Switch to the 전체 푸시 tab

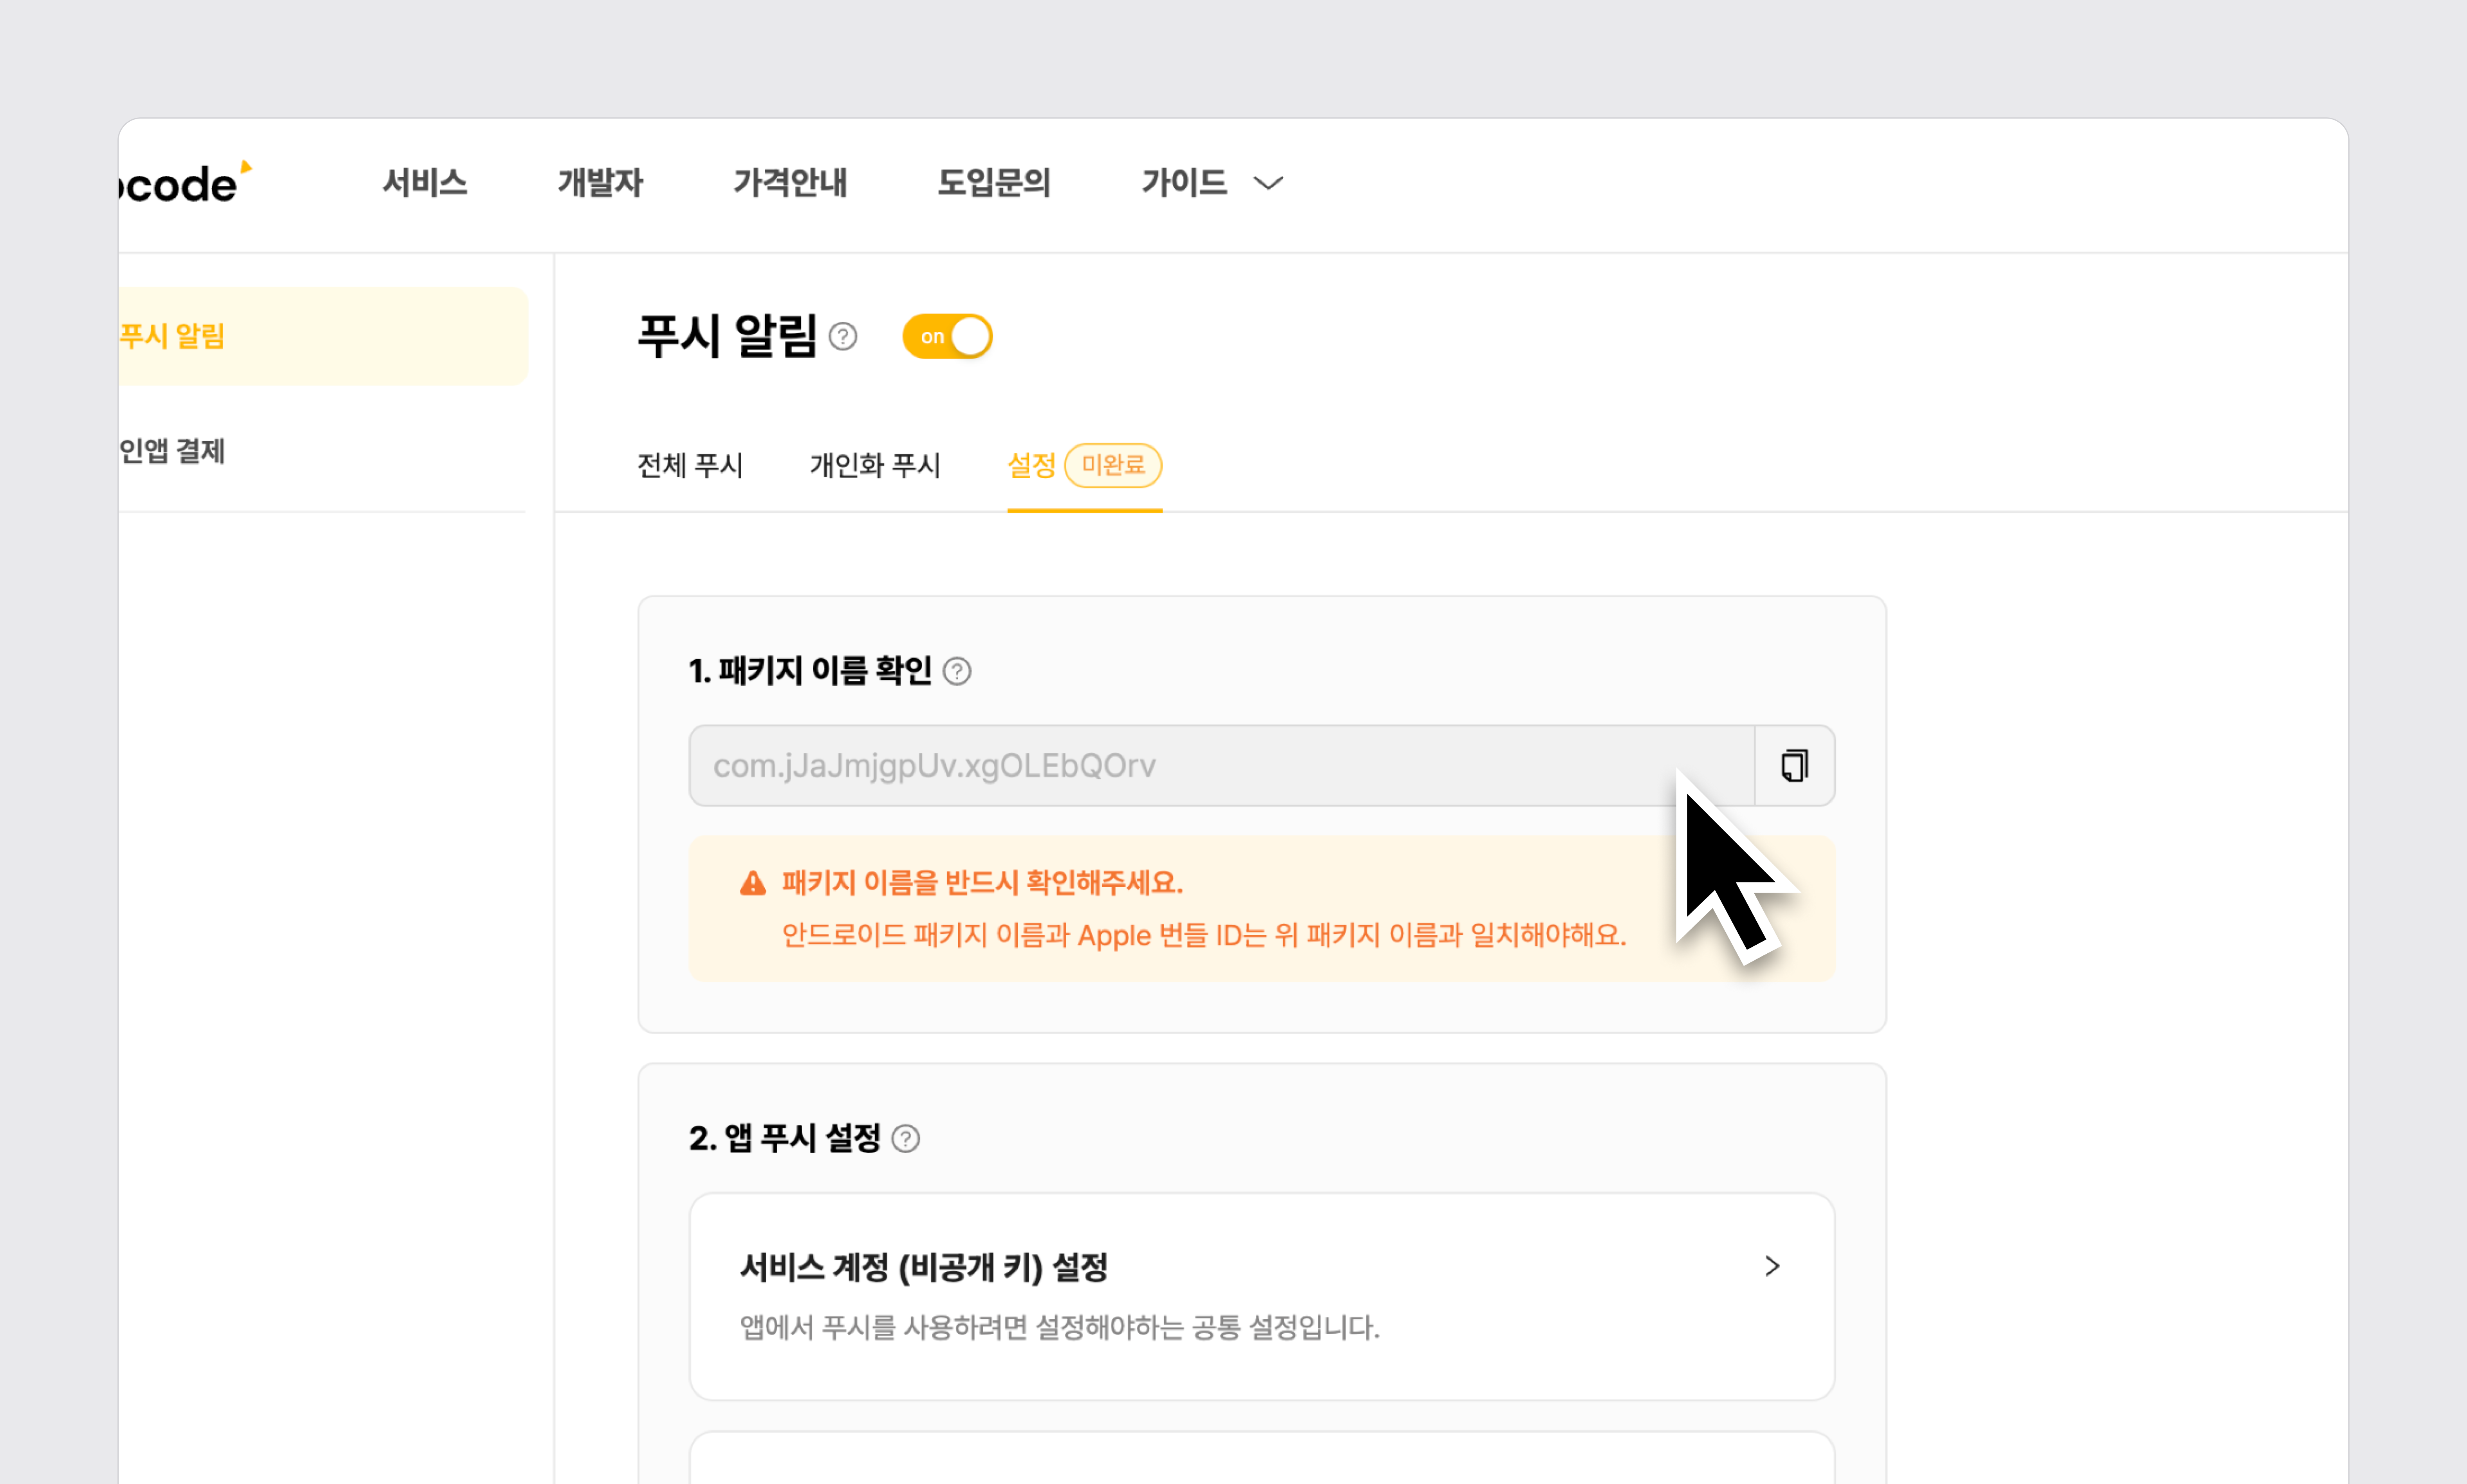click(690, 466)
